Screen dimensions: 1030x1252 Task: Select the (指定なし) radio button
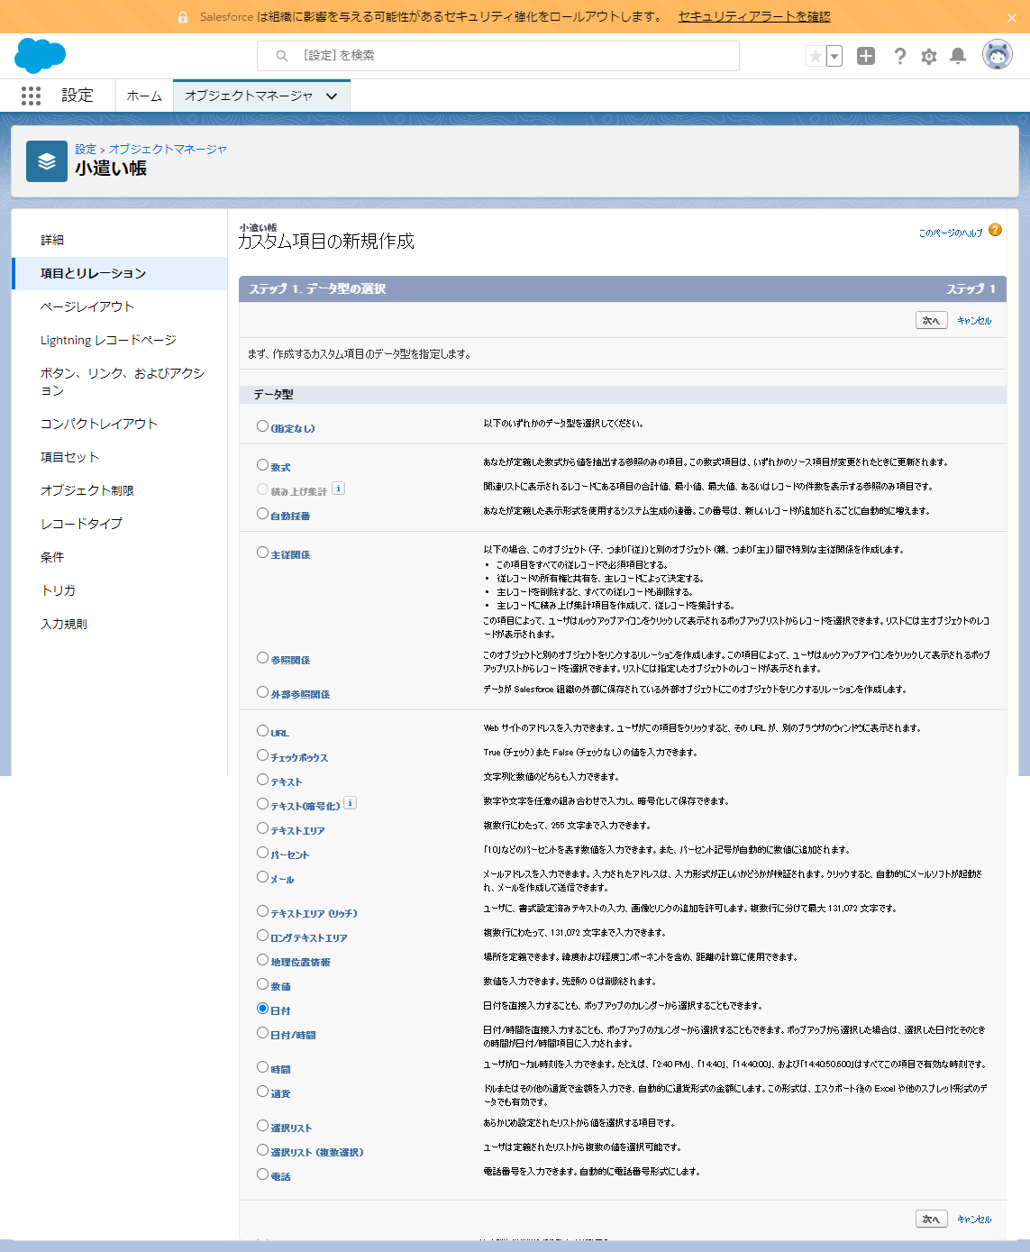tap(262, 426)
